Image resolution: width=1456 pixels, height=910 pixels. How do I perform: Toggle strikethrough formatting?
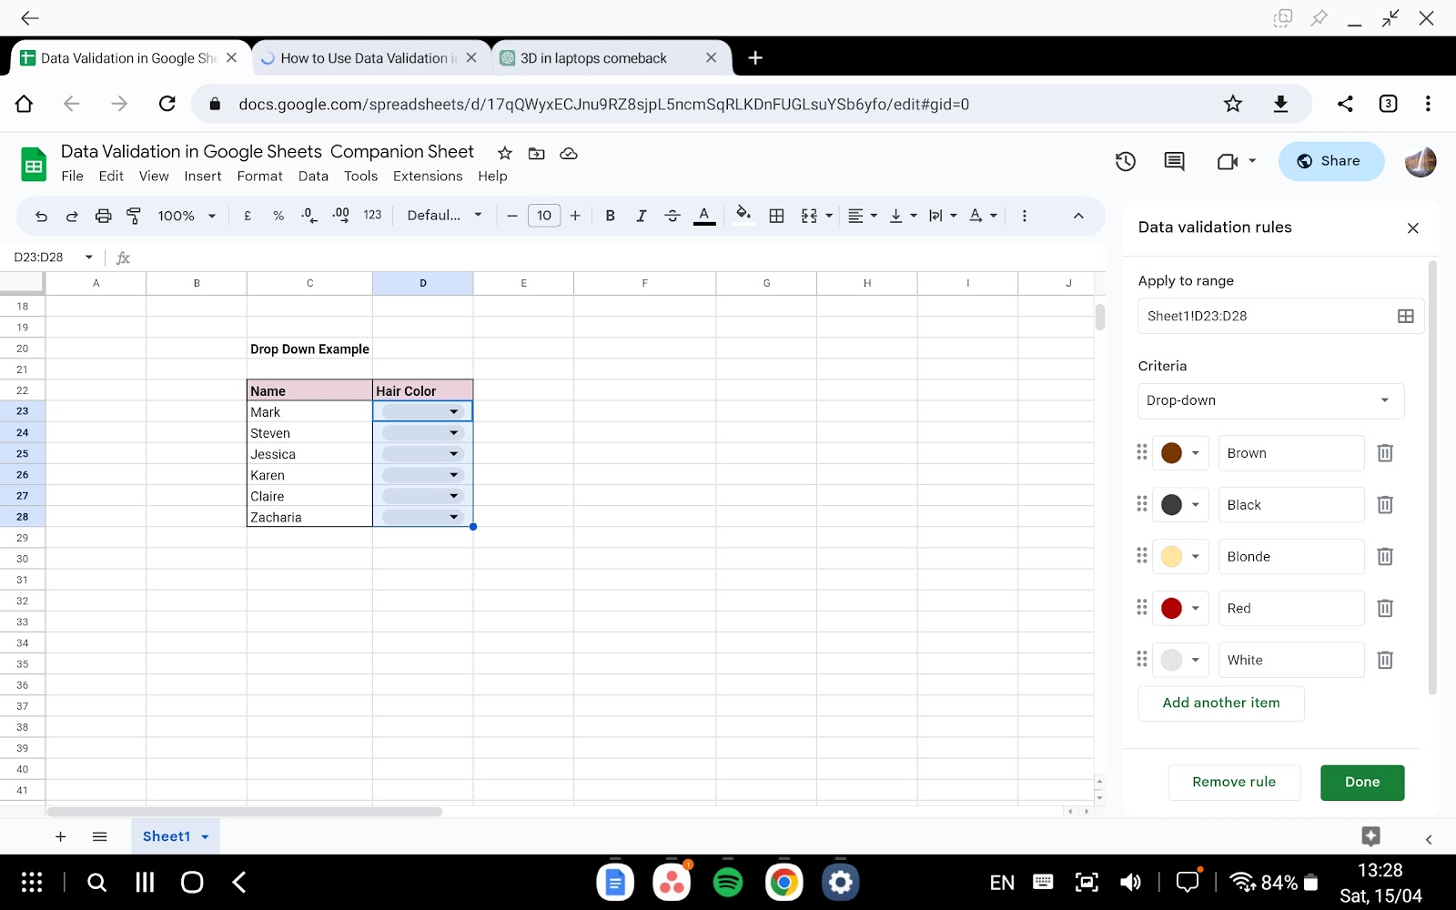[x=672, y=216]
